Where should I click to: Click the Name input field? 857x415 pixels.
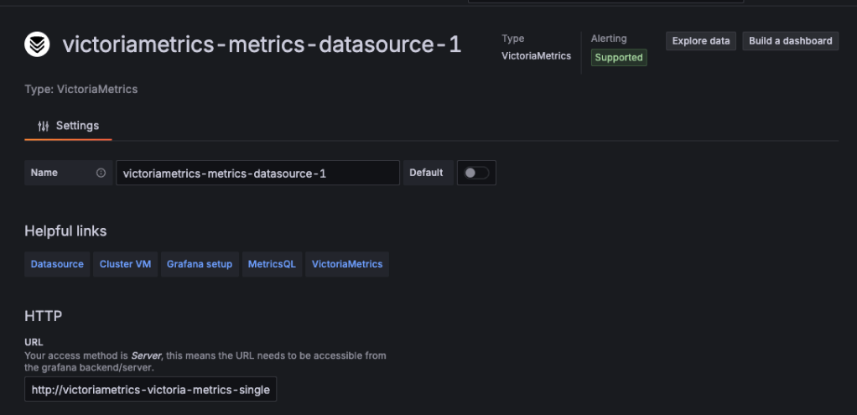258,173
